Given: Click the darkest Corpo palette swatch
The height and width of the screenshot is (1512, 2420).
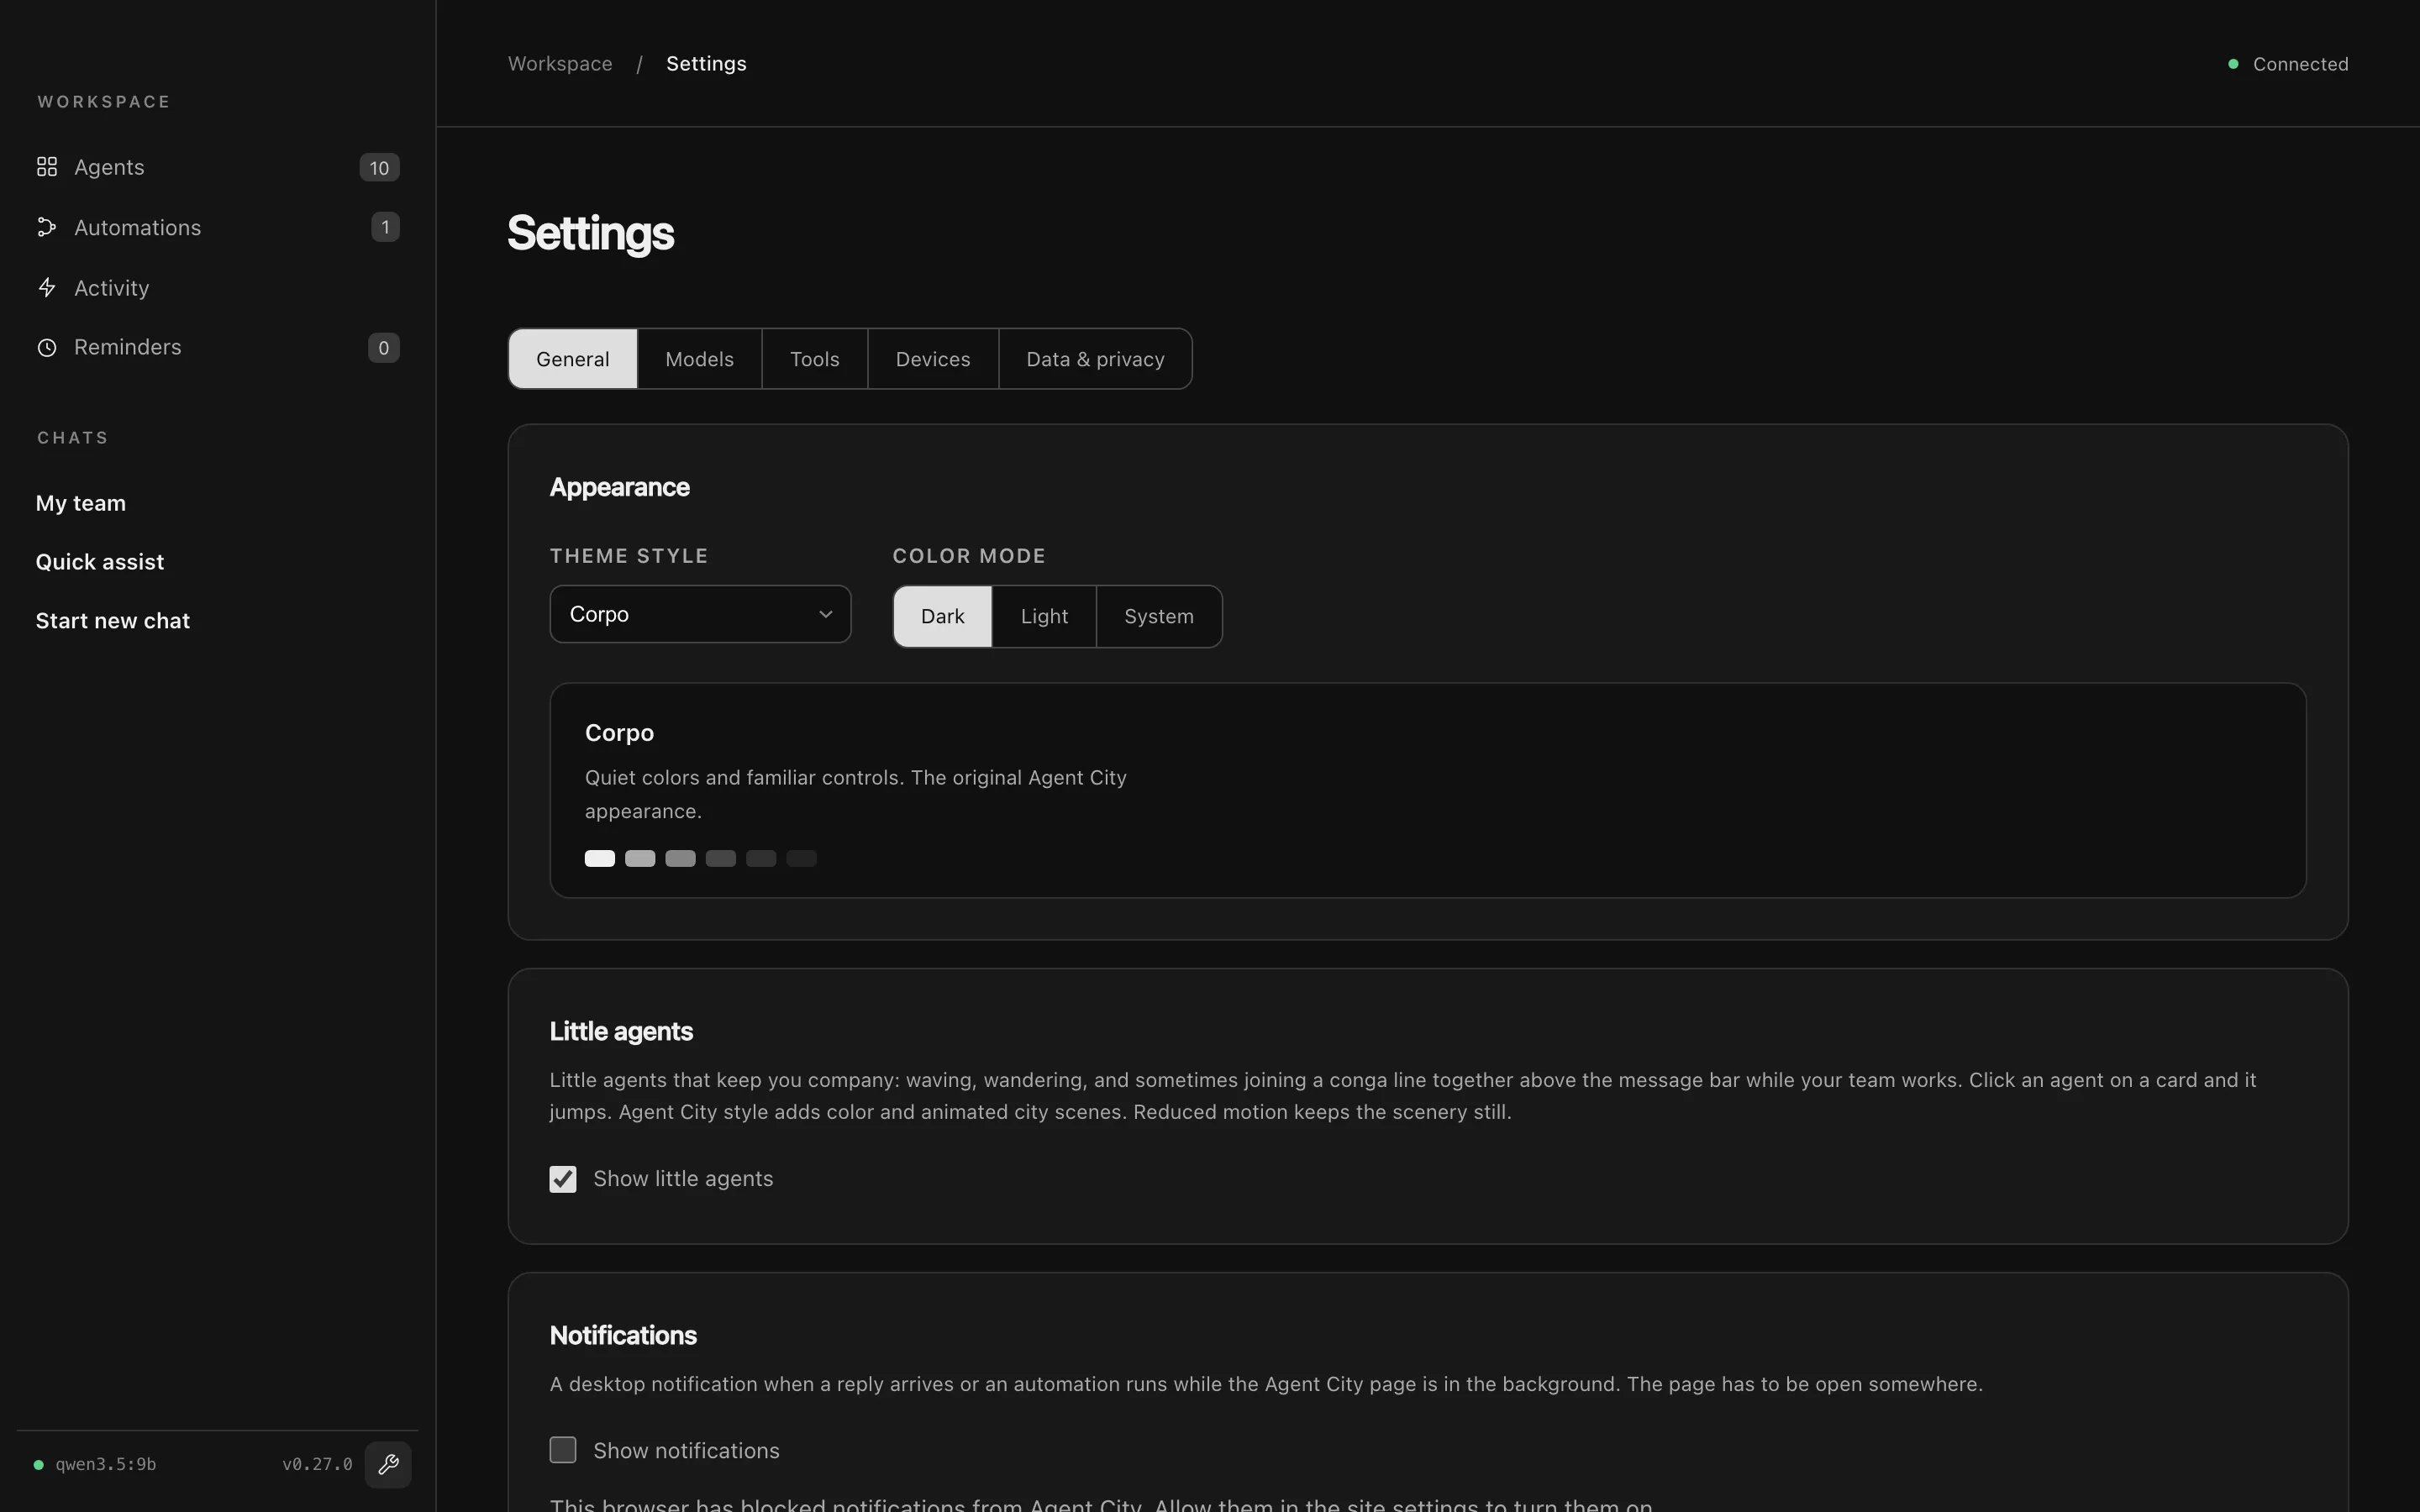Looking at the screenshot, I should pyautogui.click(x=801, y=858).
